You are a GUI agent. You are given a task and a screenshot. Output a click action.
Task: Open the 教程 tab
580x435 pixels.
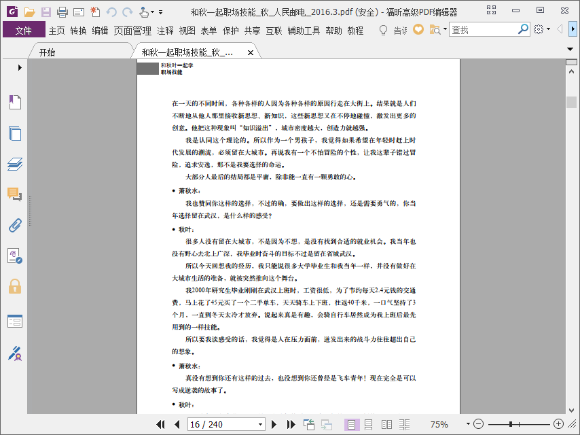coord(355,31)
